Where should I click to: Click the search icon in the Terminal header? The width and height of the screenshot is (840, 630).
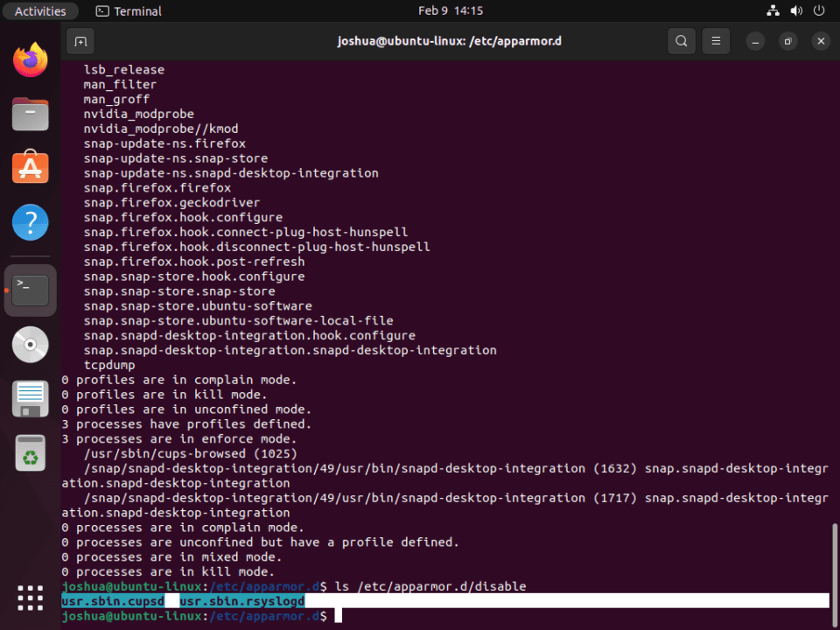pos(681,41)
